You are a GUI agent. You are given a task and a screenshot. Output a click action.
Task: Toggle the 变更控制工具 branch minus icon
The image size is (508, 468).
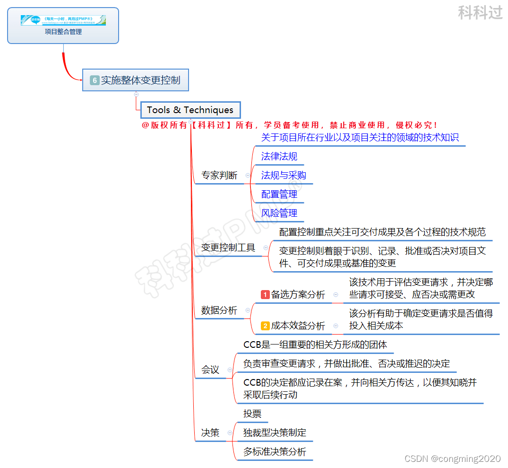[x=266, y=247]
